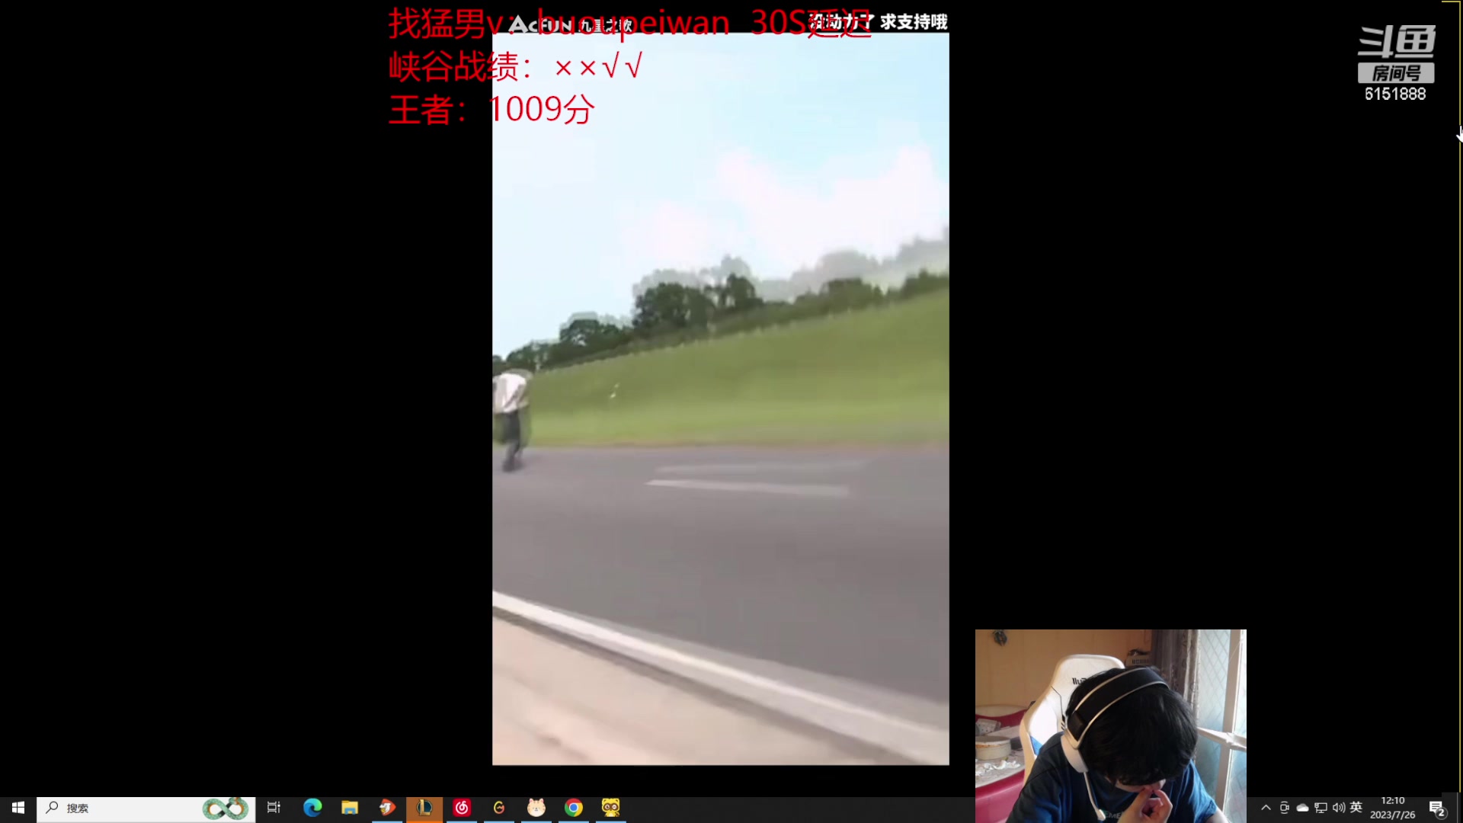Image resolution: width=1463 pixels, height=823 pixels.
Task: Open Task View
Action: pos(274,809)
